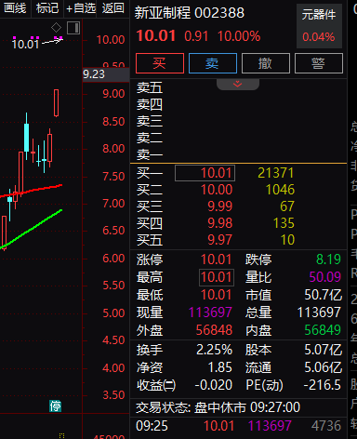Click 买一 price 10.01
The height and width of the screenshot is (439, 357).
pyautogui.click(x=216, y=173)
